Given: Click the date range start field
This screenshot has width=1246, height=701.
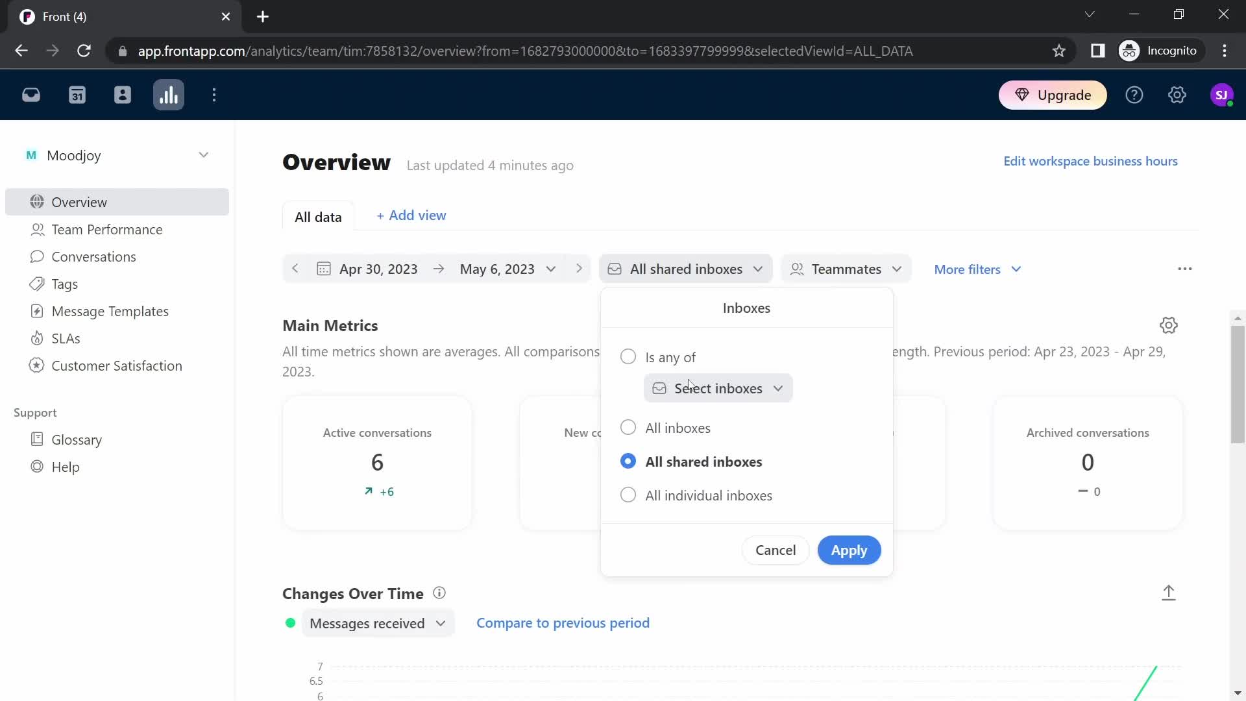Looking at the screenshot, I should tap(379, 269).
